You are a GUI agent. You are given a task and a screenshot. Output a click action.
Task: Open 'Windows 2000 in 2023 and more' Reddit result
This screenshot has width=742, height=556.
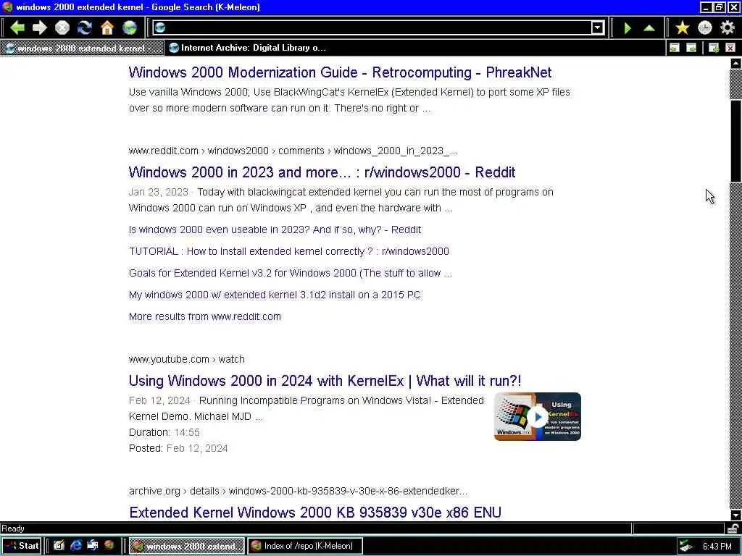322,172
